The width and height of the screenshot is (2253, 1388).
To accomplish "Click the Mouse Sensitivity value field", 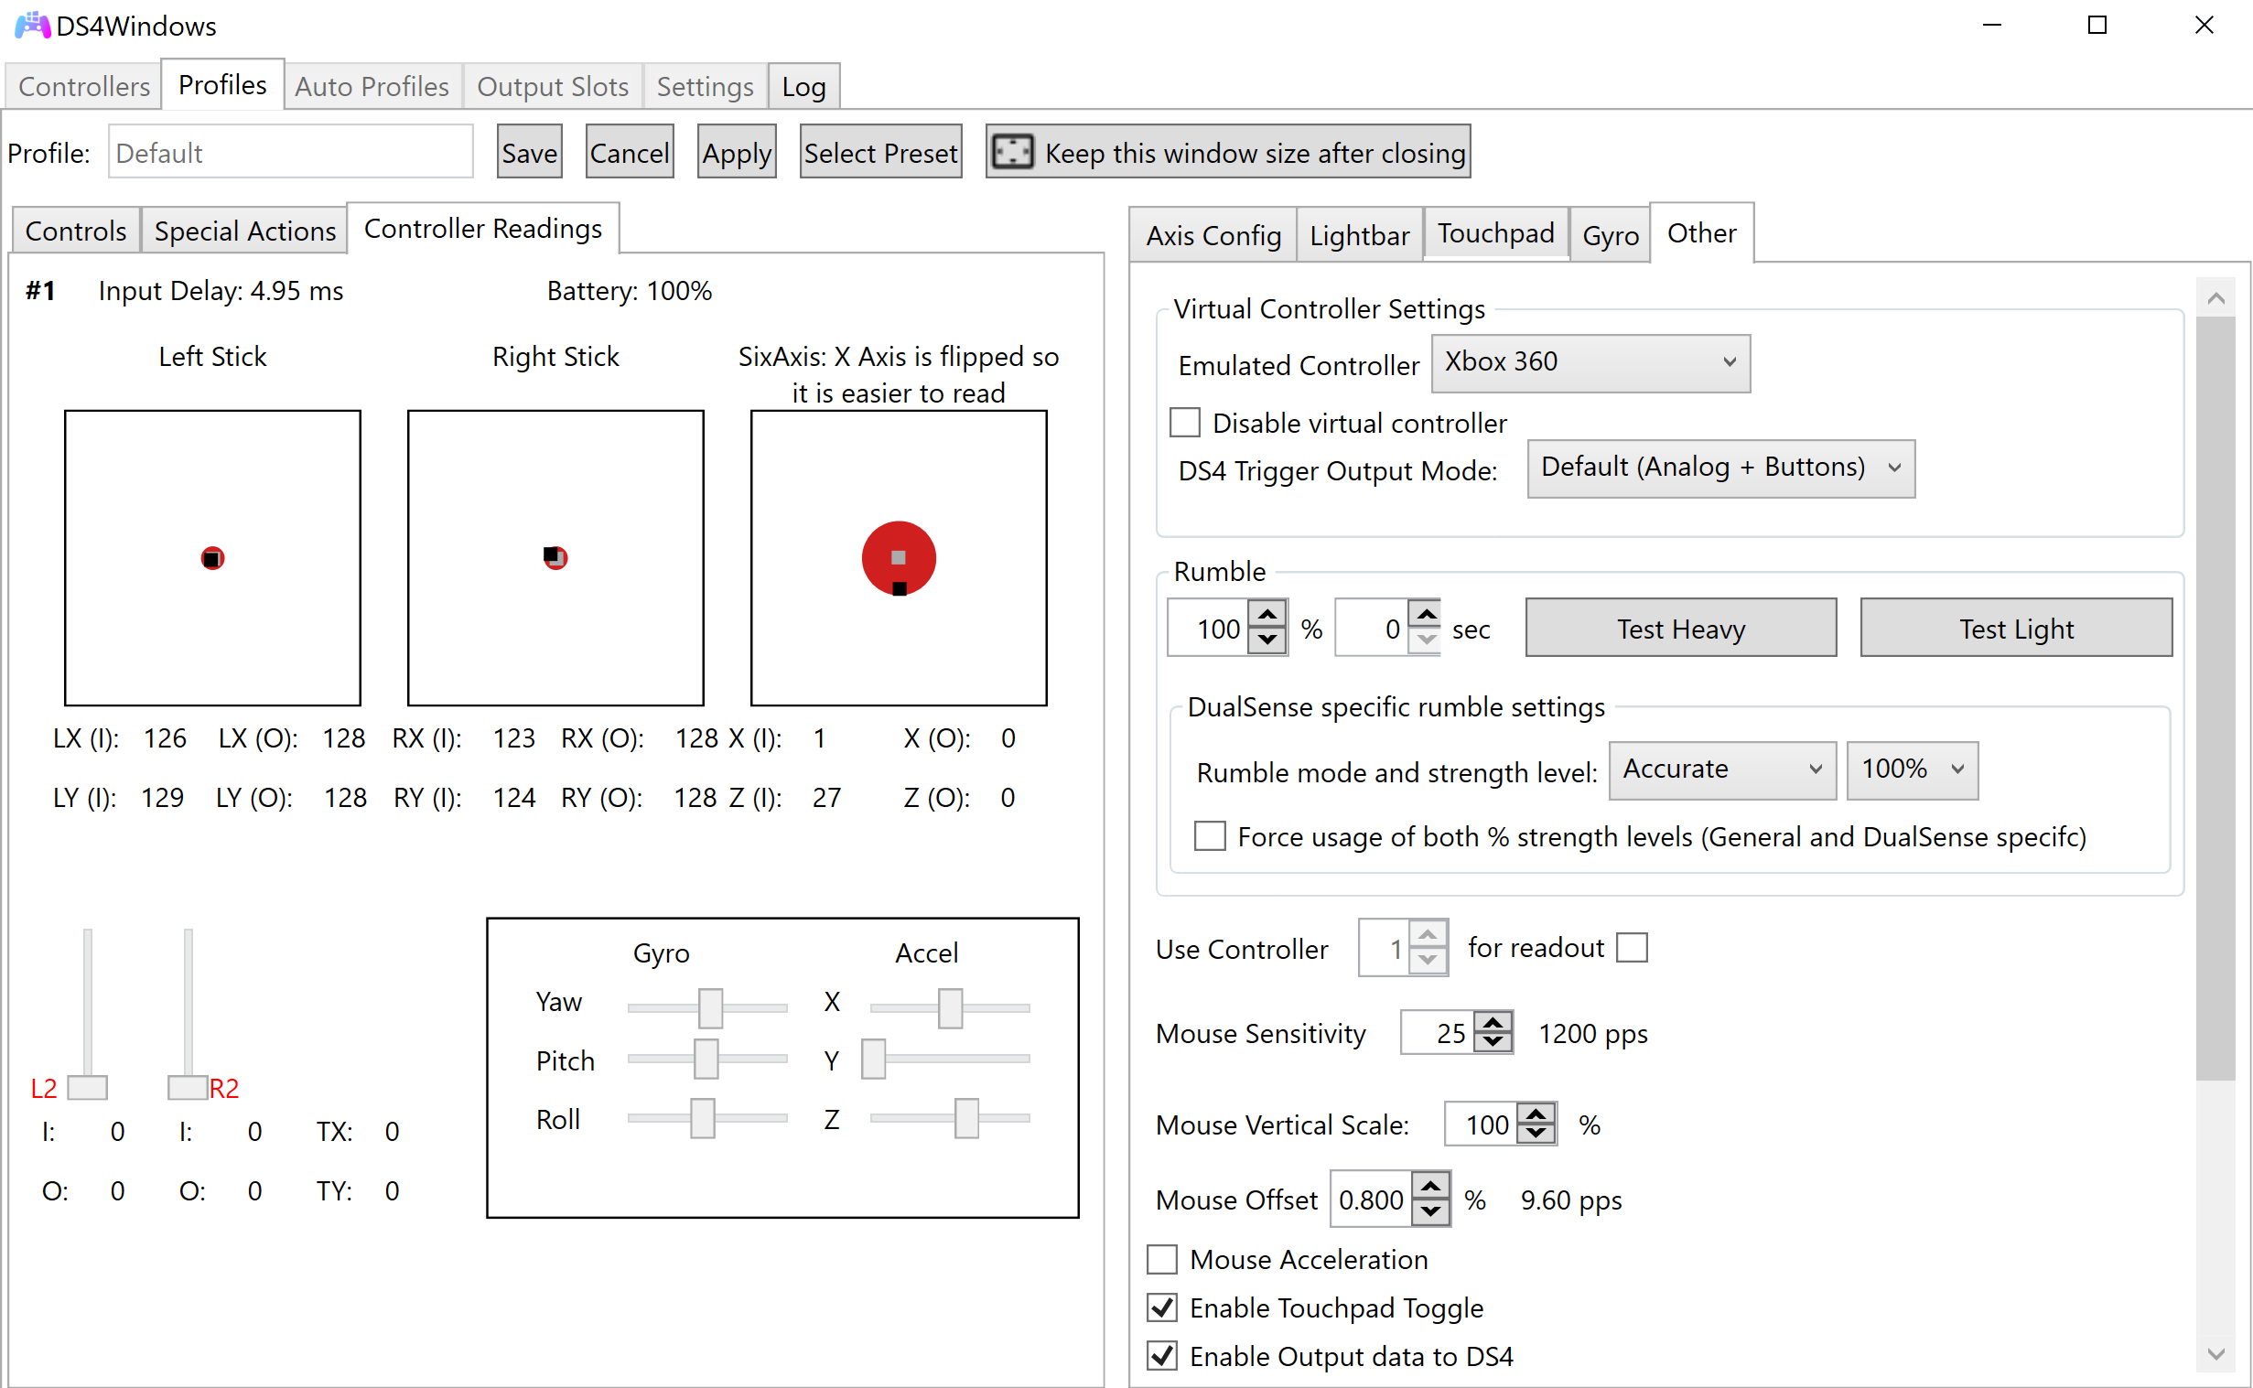I will [x=1439, y=1033].
